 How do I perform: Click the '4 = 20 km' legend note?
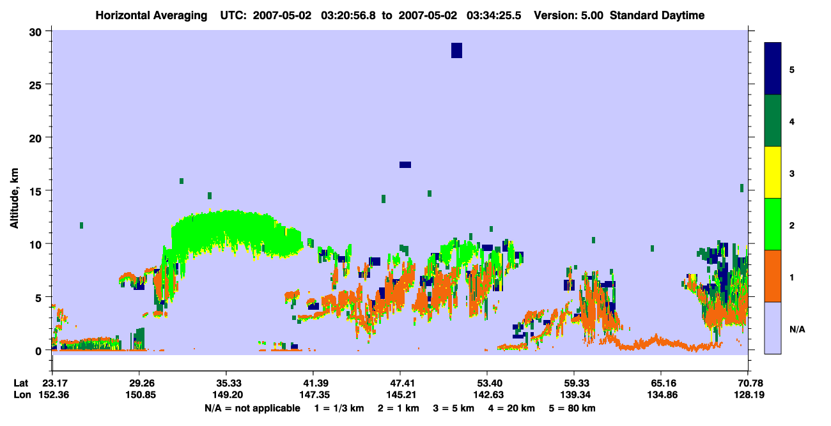coord(511,408)
